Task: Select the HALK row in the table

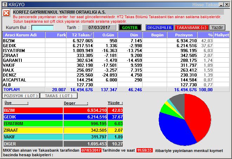Action: [x=116, y=70]
